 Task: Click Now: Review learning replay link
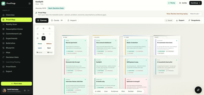pos(177,14)
